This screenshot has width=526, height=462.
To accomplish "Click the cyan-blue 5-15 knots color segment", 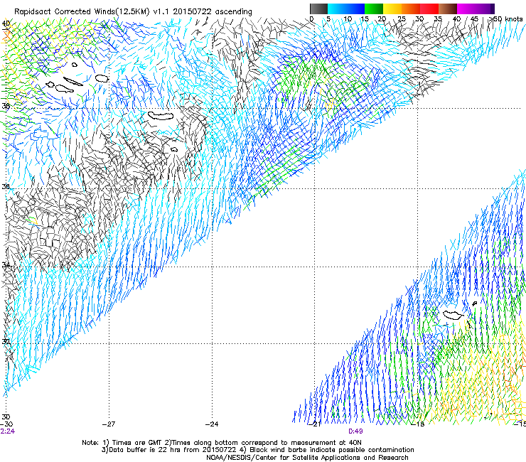I will pos(346,9).
